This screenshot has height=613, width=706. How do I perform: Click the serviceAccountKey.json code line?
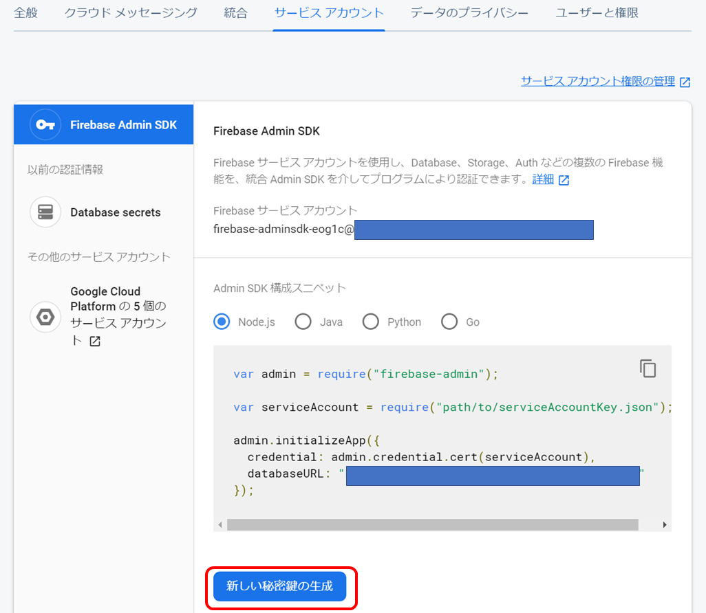point(453,408)
